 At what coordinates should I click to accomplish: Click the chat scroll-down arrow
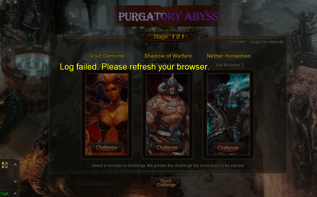pyautogui.click(x=15, y=181)
